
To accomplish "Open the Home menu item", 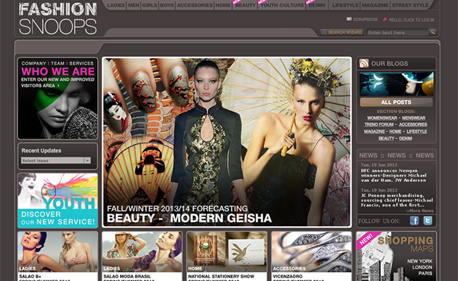I will [223, 5].
